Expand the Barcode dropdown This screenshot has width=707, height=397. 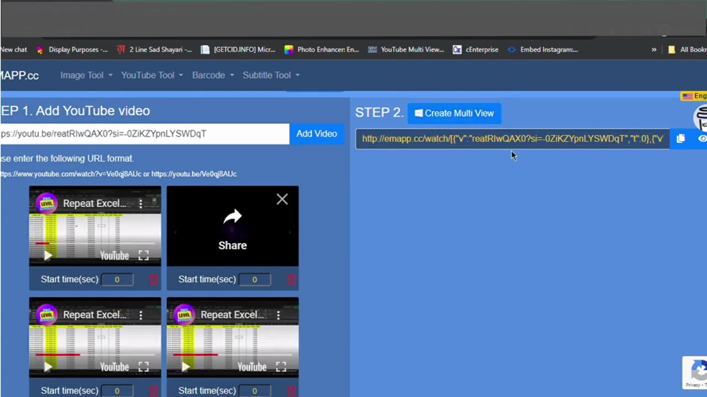tap(213, 75)
